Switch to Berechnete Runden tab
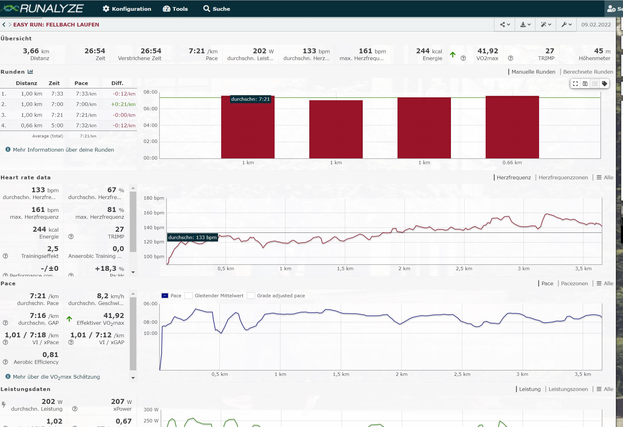 588,72
